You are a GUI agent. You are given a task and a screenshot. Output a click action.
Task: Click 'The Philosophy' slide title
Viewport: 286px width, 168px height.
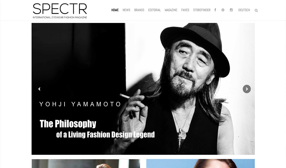pos(68,124)
